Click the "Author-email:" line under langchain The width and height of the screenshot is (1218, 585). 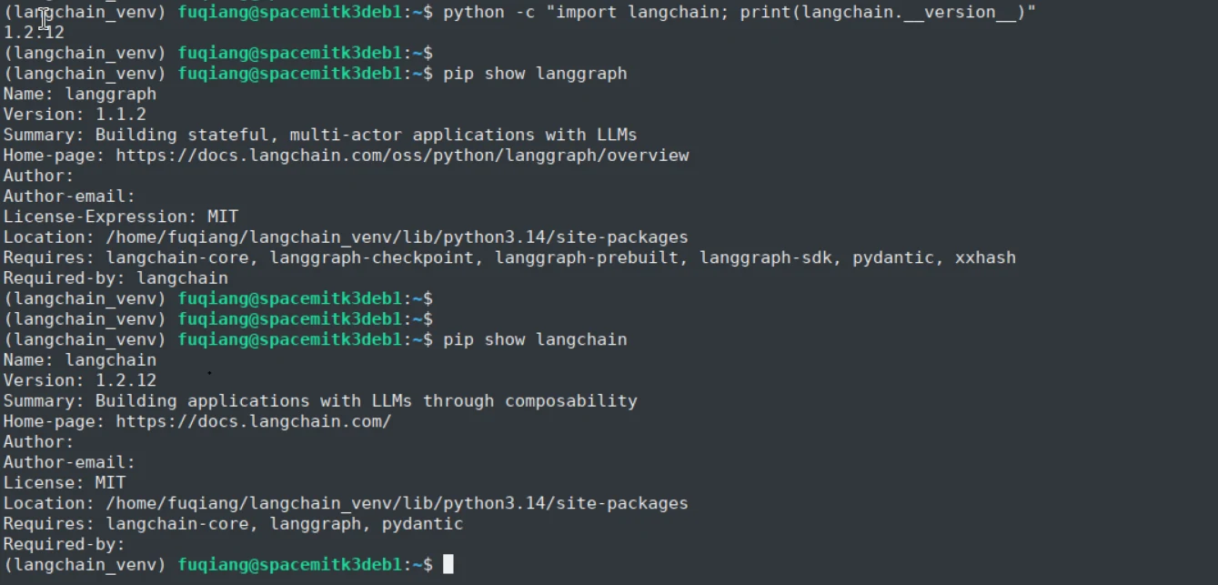click(x=70, y=462)
